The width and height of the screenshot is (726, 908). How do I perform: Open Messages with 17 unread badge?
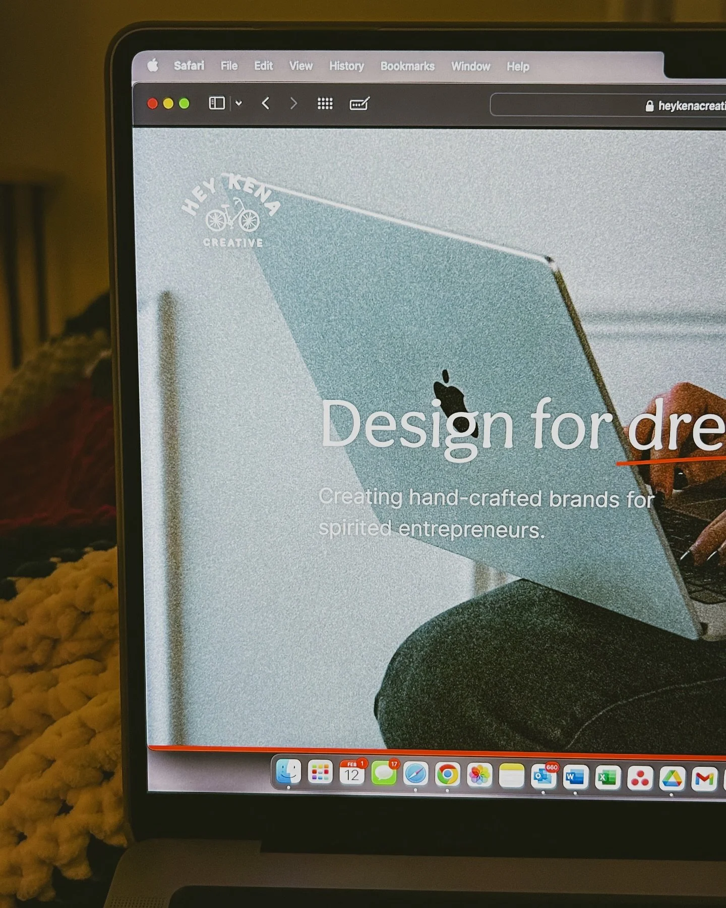(x=384, y=773)
